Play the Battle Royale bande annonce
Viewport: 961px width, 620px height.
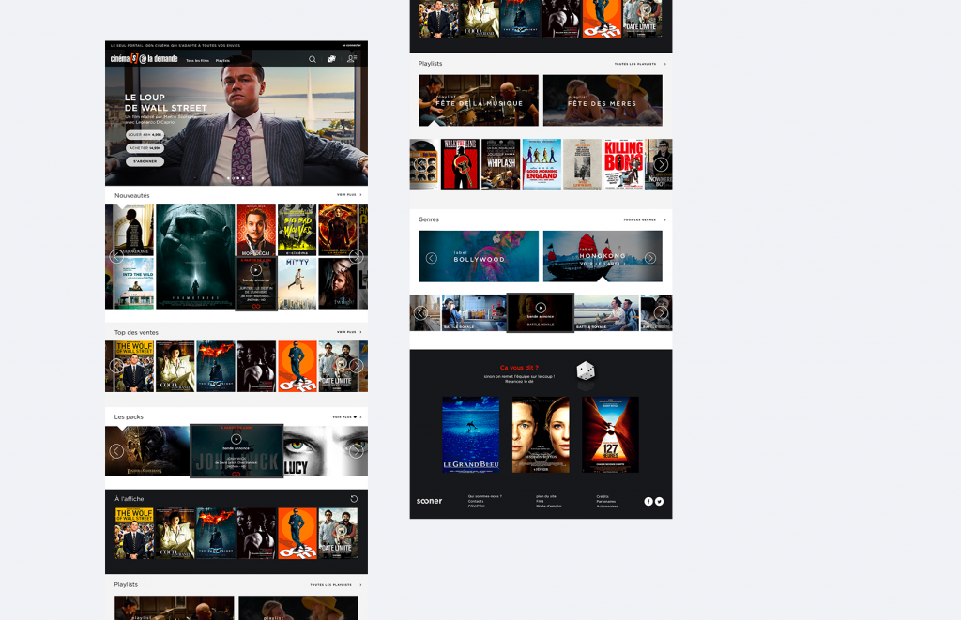click(x=541, y=308)
